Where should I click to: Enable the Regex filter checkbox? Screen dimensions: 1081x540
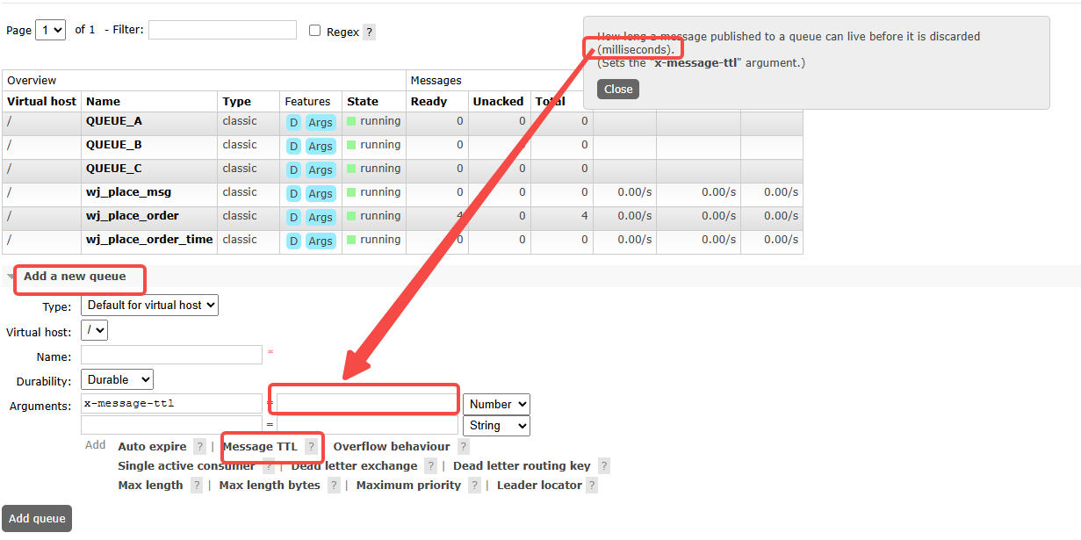[x=315, y=31]
